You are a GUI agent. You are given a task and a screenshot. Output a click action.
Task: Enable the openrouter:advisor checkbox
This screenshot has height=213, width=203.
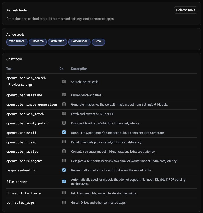[x=64, y=151]
